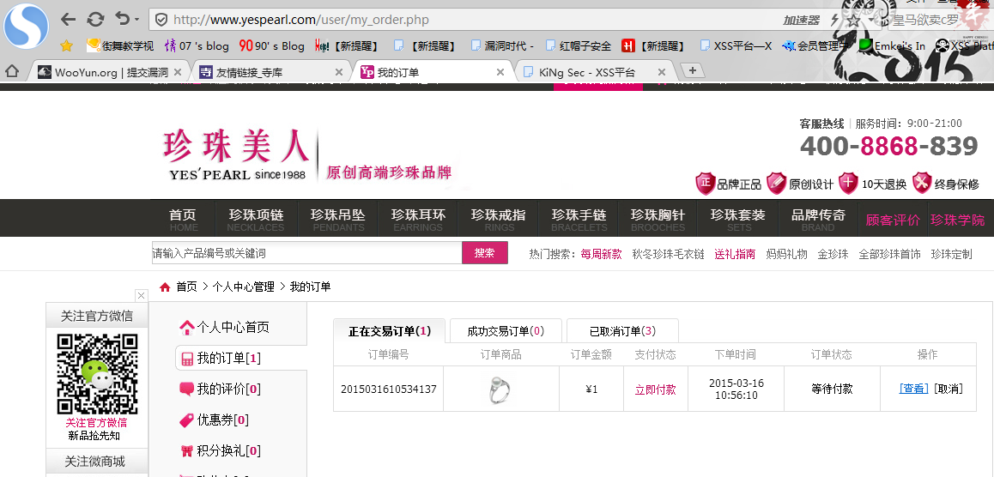994x477 pixels.
Task: Select the 已取消订单(3) tab
Action: pos(621,330)
